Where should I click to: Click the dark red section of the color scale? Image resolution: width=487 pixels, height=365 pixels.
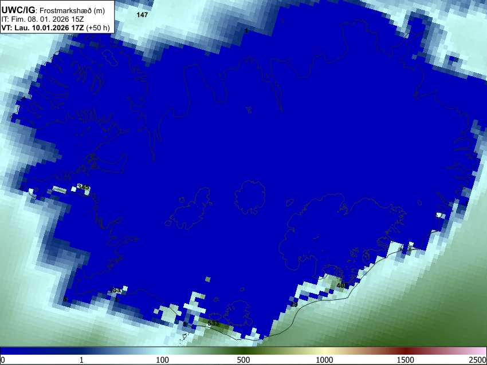point(406,351)
